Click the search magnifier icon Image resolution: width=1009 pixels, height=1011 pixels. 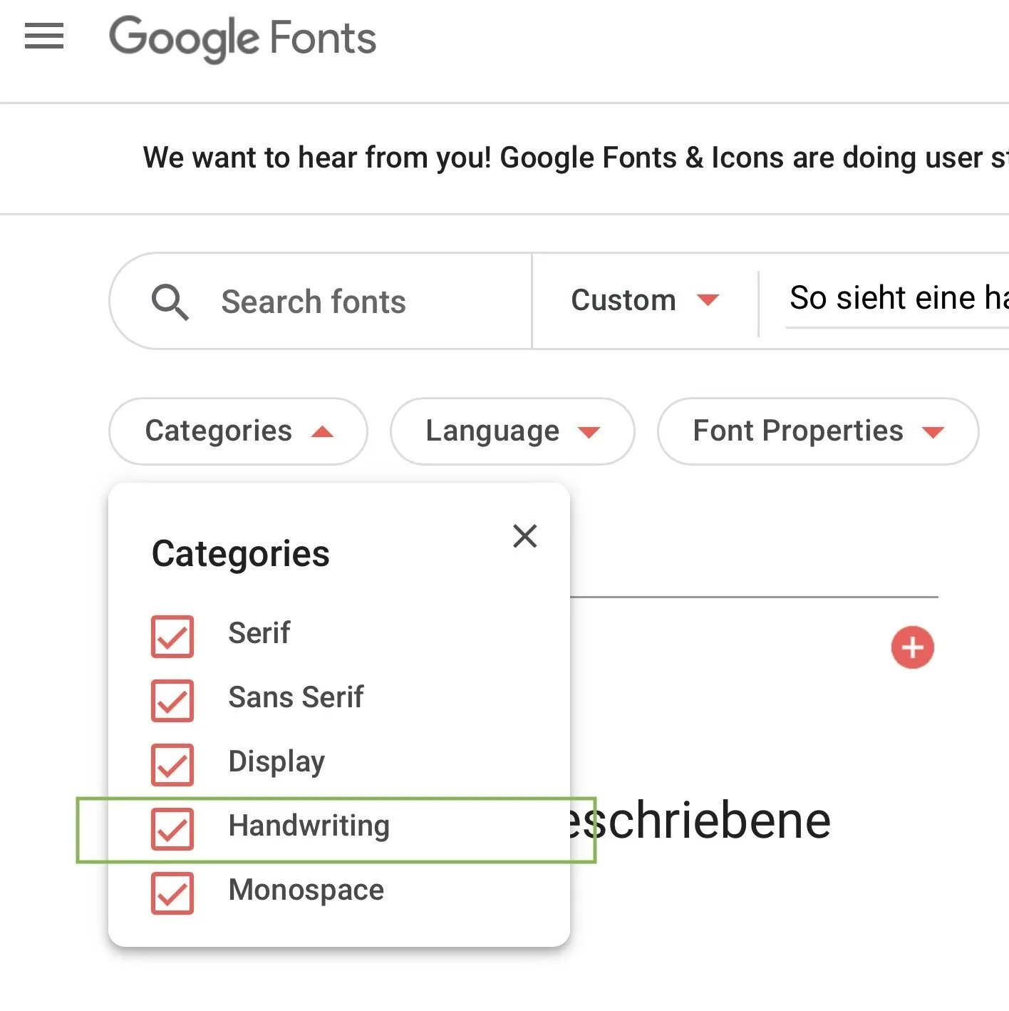pos(170,302)
